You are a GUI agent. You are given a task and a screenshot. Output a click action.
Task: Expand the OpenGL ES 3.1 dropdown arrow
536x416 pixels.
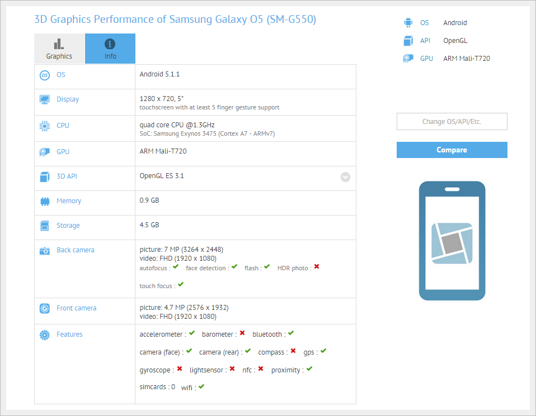(345, 177)
